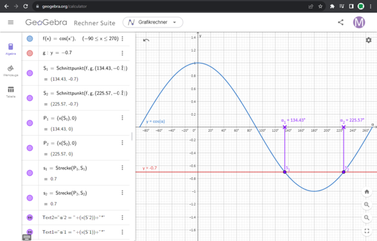
Task: Go back in browser
Action: tap(6, 6)
